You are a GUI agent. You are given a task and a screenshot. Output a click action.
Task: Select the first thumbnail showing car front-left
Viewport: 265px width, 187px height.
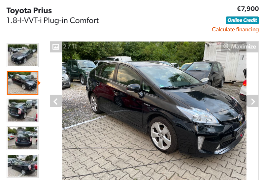23,55
